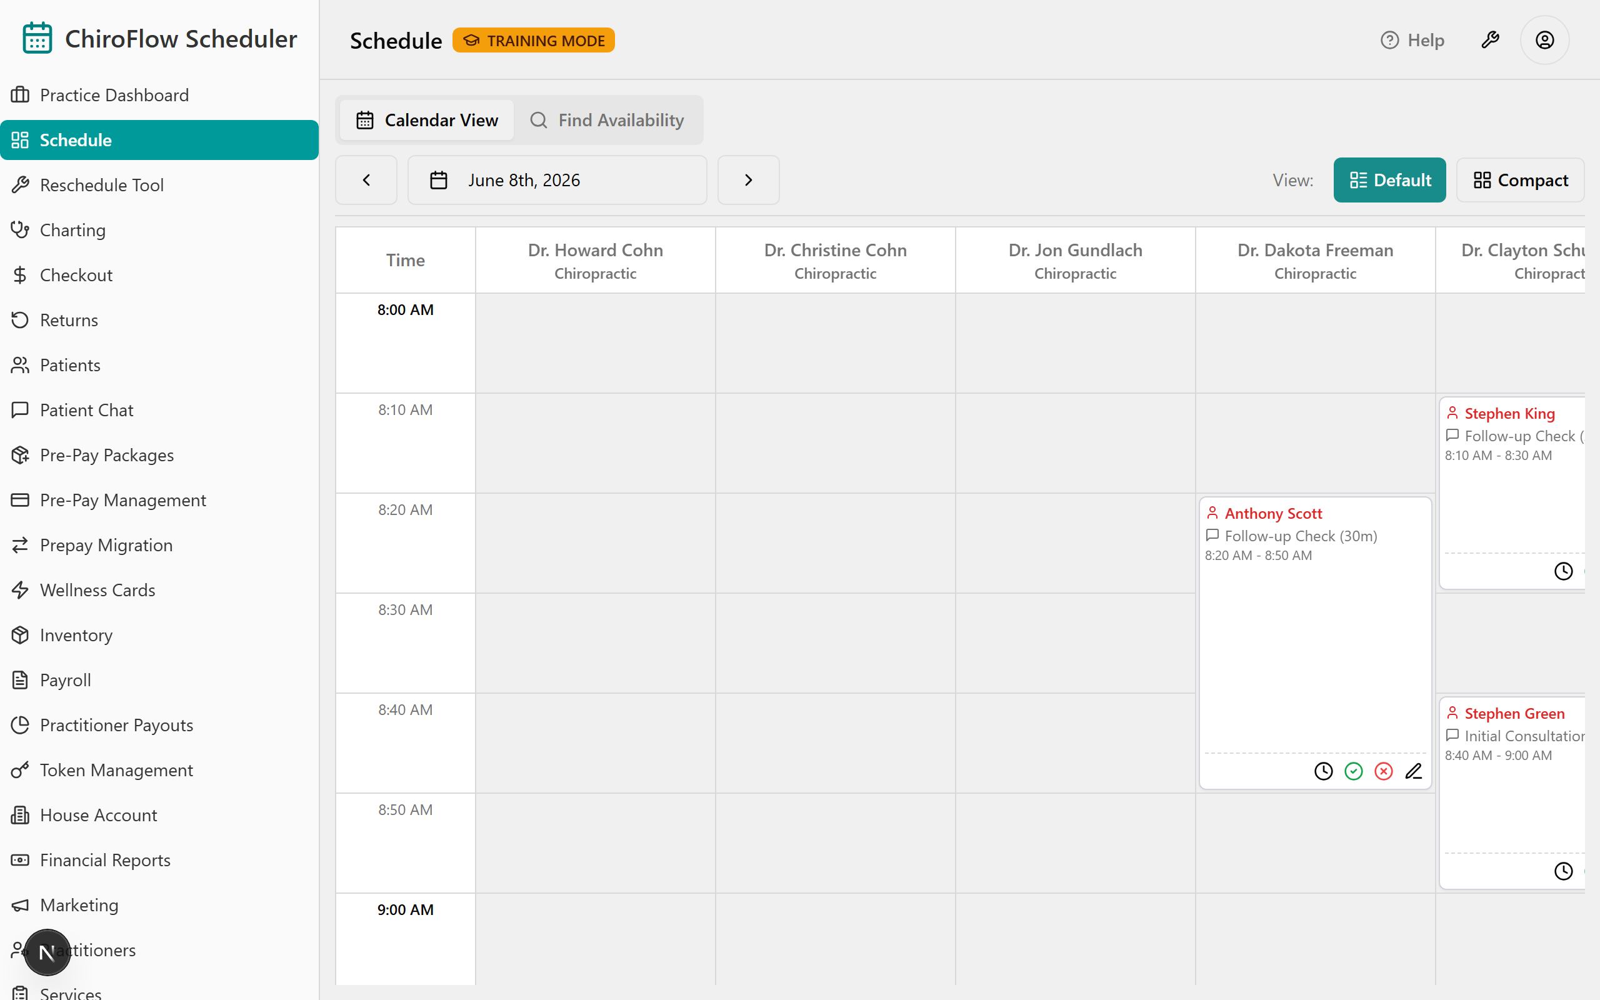Image resolution: width=1600 pixels, height=1000 pixels.
Task: Switch to the Calendar View tab
Action: tap(427, 121)
